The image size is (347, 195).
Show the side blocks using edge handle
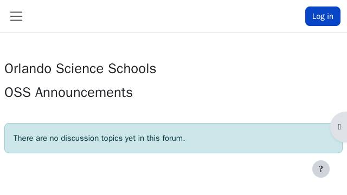pyautogui.click(x=339, y=127)
